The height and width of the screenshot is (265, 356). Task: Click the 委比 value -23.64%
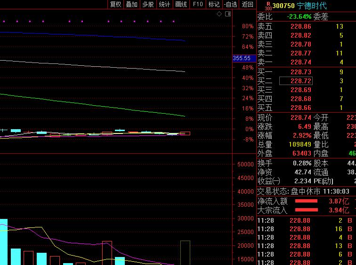pos(299,17)
